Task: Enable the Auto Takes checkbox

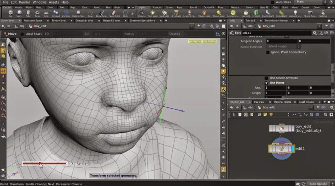Action: pos(272,2)
